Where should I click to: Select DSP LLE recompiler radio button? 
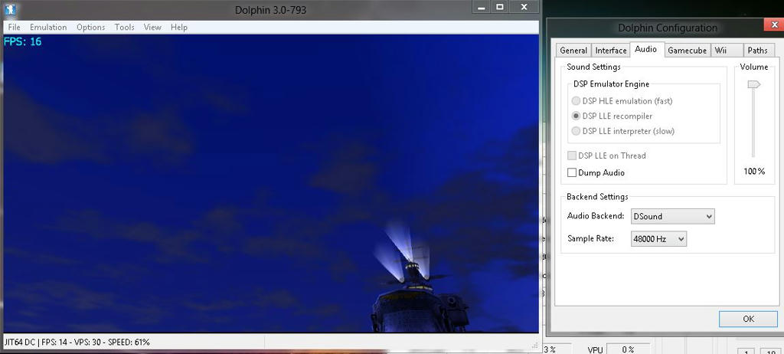click(x=612, y=116)
